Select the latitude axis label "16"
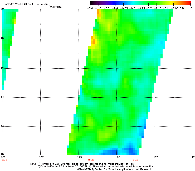This screenshot has width=195, height=171. pyautogui.click(x=2, y=68)
